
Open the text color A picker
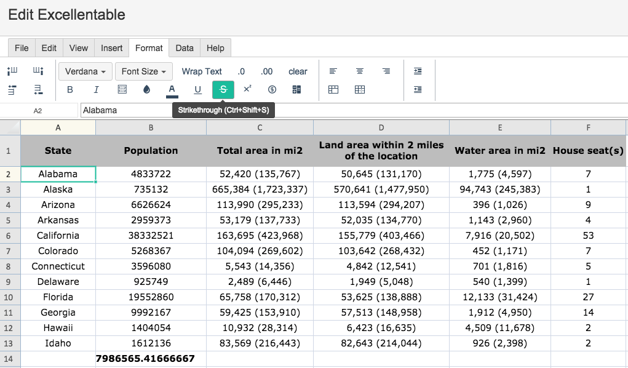(x=172, y=90)
